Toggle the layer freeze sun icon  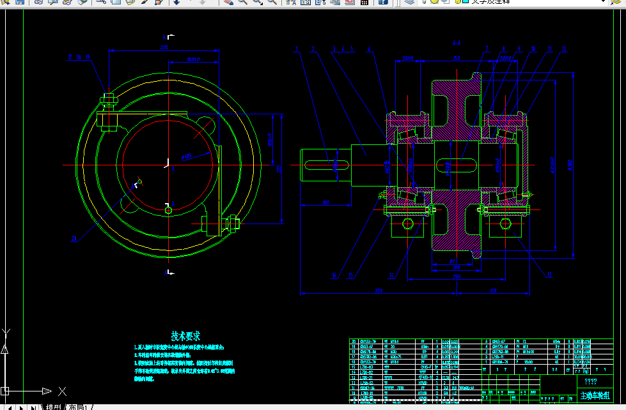tap(434, 1)
